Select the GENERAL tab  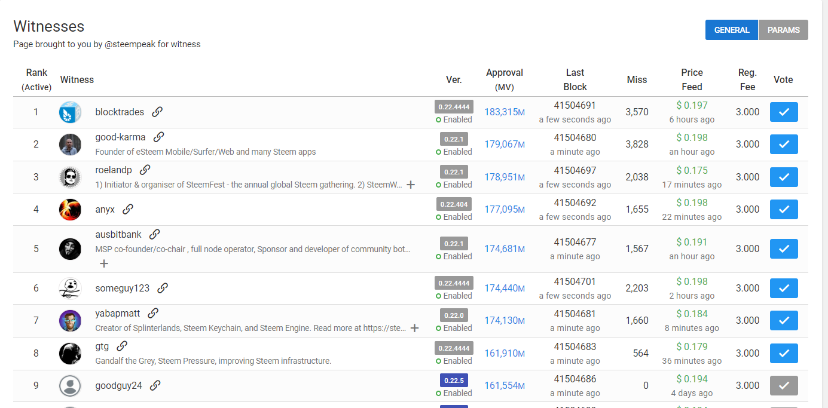(x=731, y=30)
